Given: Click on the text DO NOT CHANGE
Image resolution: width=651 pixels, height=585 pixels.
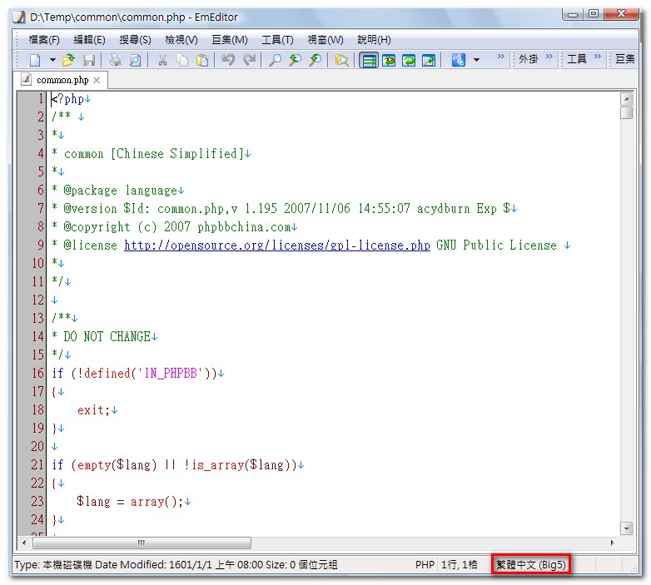Looking at the screenshot, I should coord(107,336).
